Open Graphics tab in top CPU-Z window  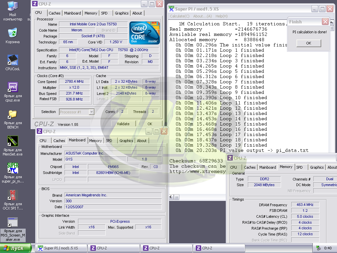click(122, 13)
